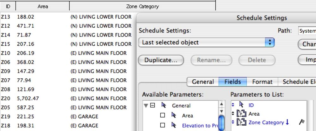Image resolution: width=316 pixels, height=131 pixels.
Task: Collapse the General parameters disclosure triangle
Action: (x=146, y=105)
